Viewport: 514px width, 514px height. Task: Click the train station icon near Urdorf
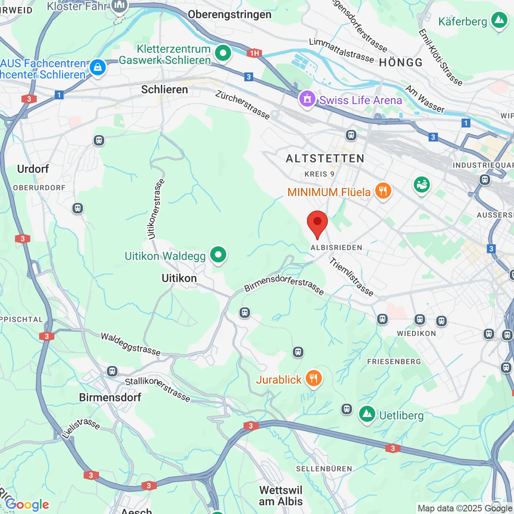[77, 208]
